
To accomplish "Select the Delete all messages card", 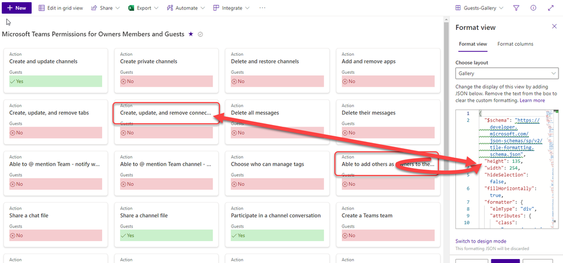I will pyautogui.click(x=277, y=122).
